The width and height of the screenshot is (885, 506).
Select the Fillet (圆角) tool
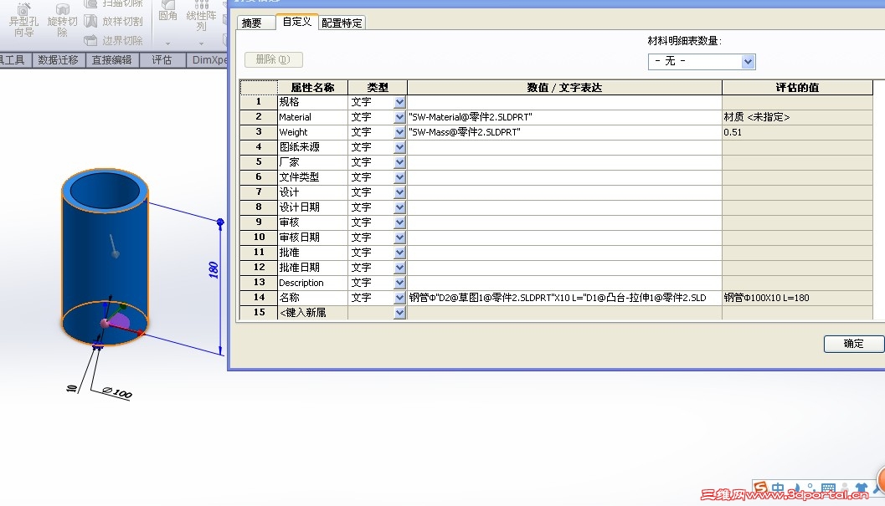point(167,13)
